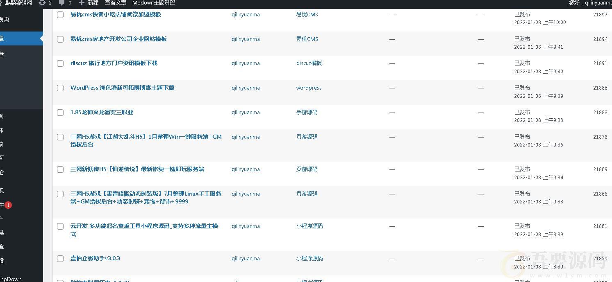Click author qilinyuanma in the discuz 旅行地方门户 row
612x282 pixels.
click(246, 63)
